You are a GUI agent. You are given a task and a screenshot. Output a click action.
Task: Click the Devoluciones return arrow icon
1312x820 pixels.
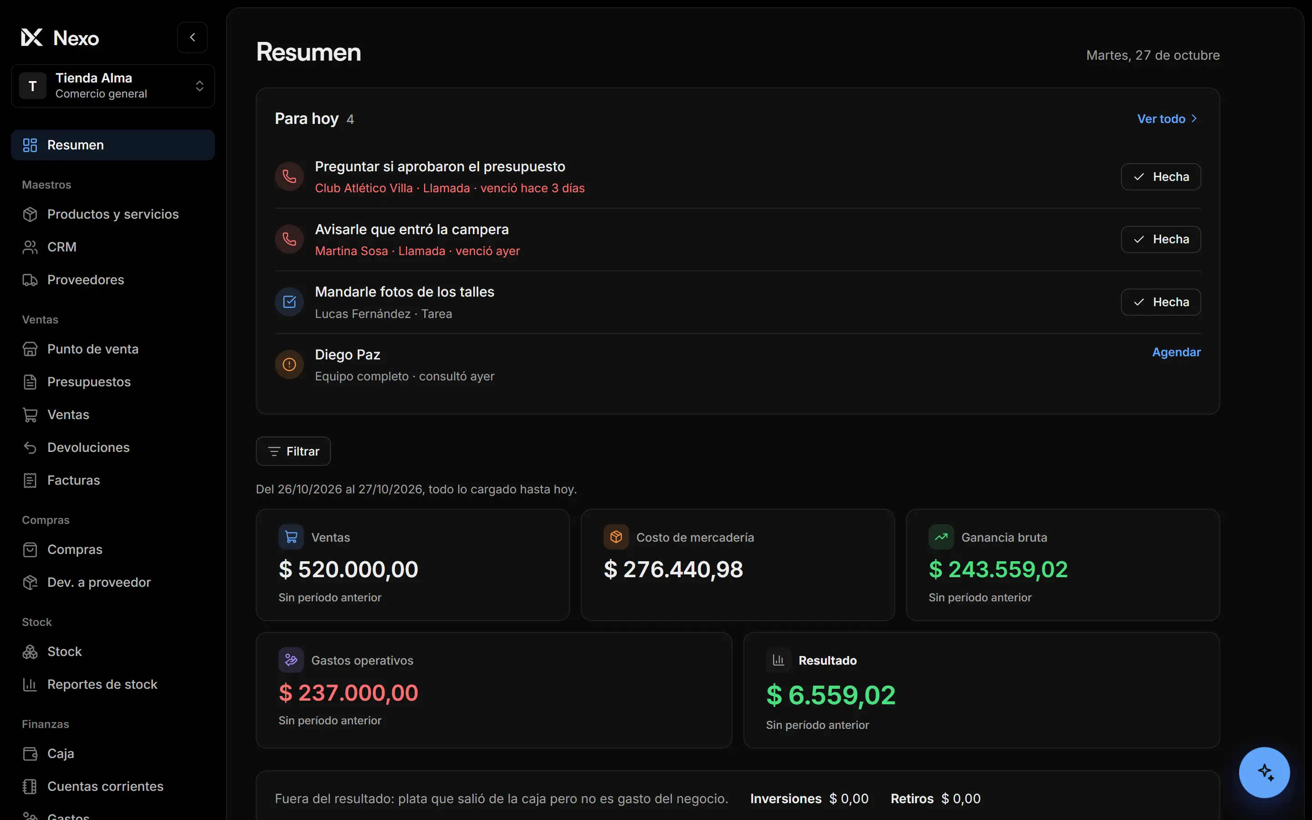31,447
